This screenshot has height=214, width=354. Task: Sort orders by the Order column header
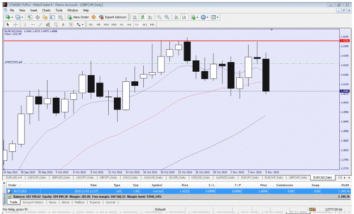(x=12, y=185)
